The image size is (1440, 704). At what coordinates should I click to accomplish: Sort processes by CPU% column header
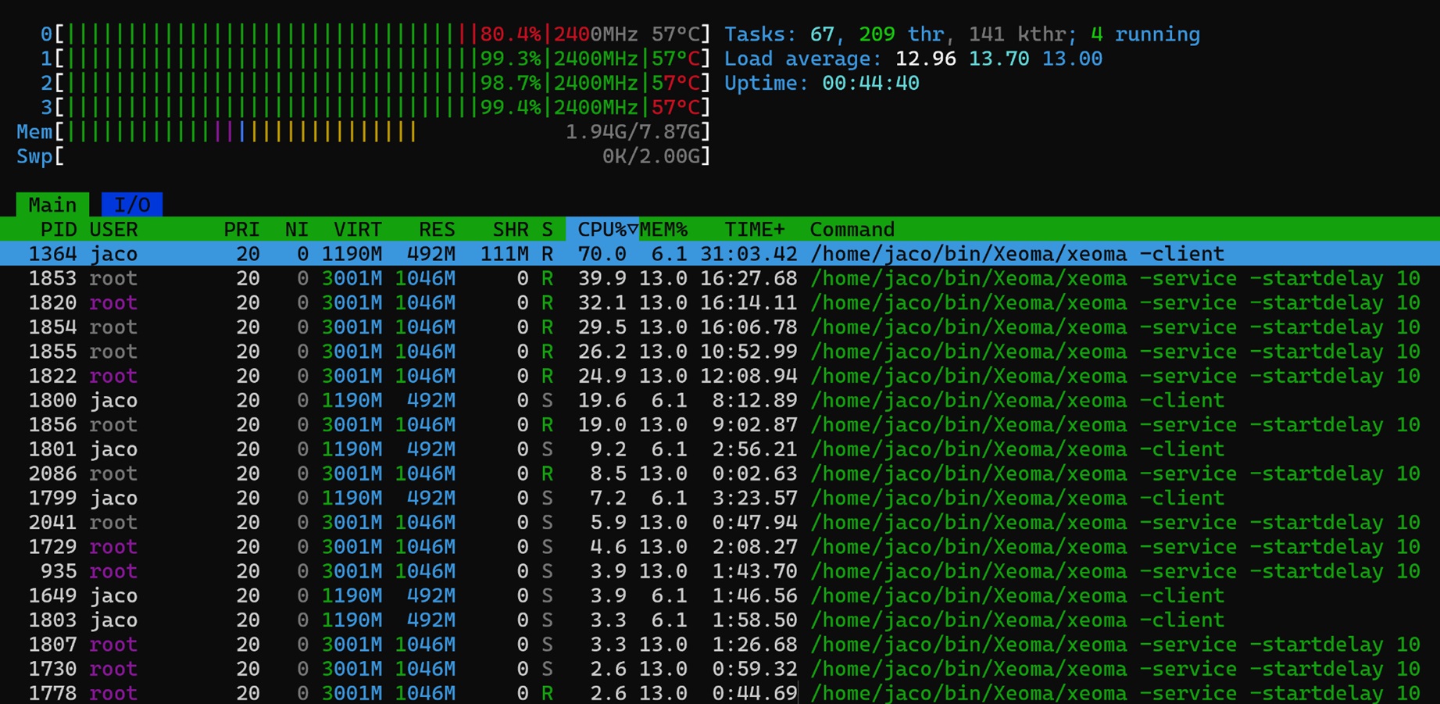[x=602, y=230]
